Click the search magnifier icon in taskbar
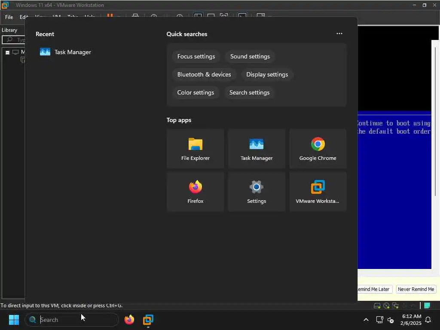This screenshot has height=330, width=440. (x=33, y=320)
